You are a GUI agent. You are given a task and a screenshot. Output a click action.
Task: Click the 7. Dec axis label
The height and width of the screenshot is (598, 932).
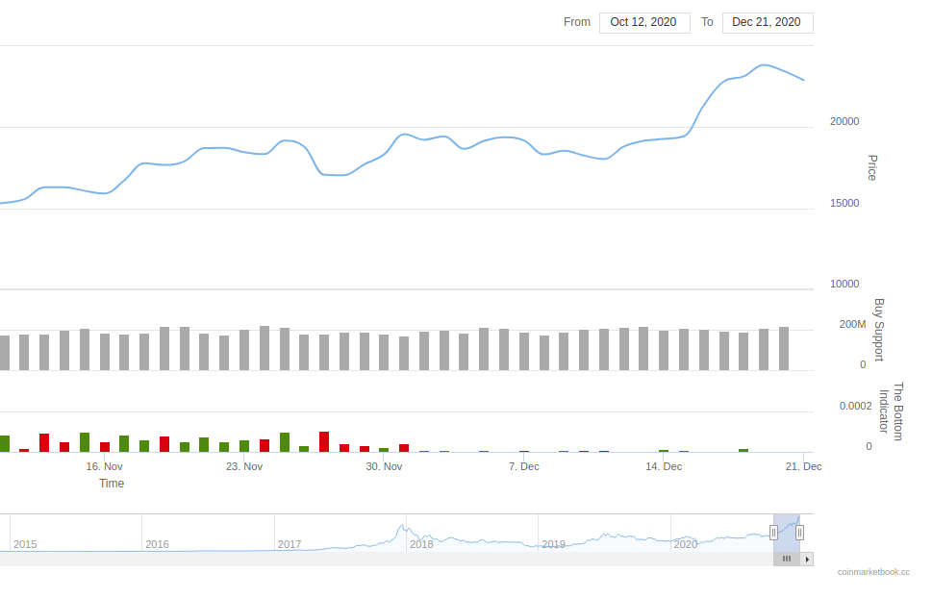523,466
